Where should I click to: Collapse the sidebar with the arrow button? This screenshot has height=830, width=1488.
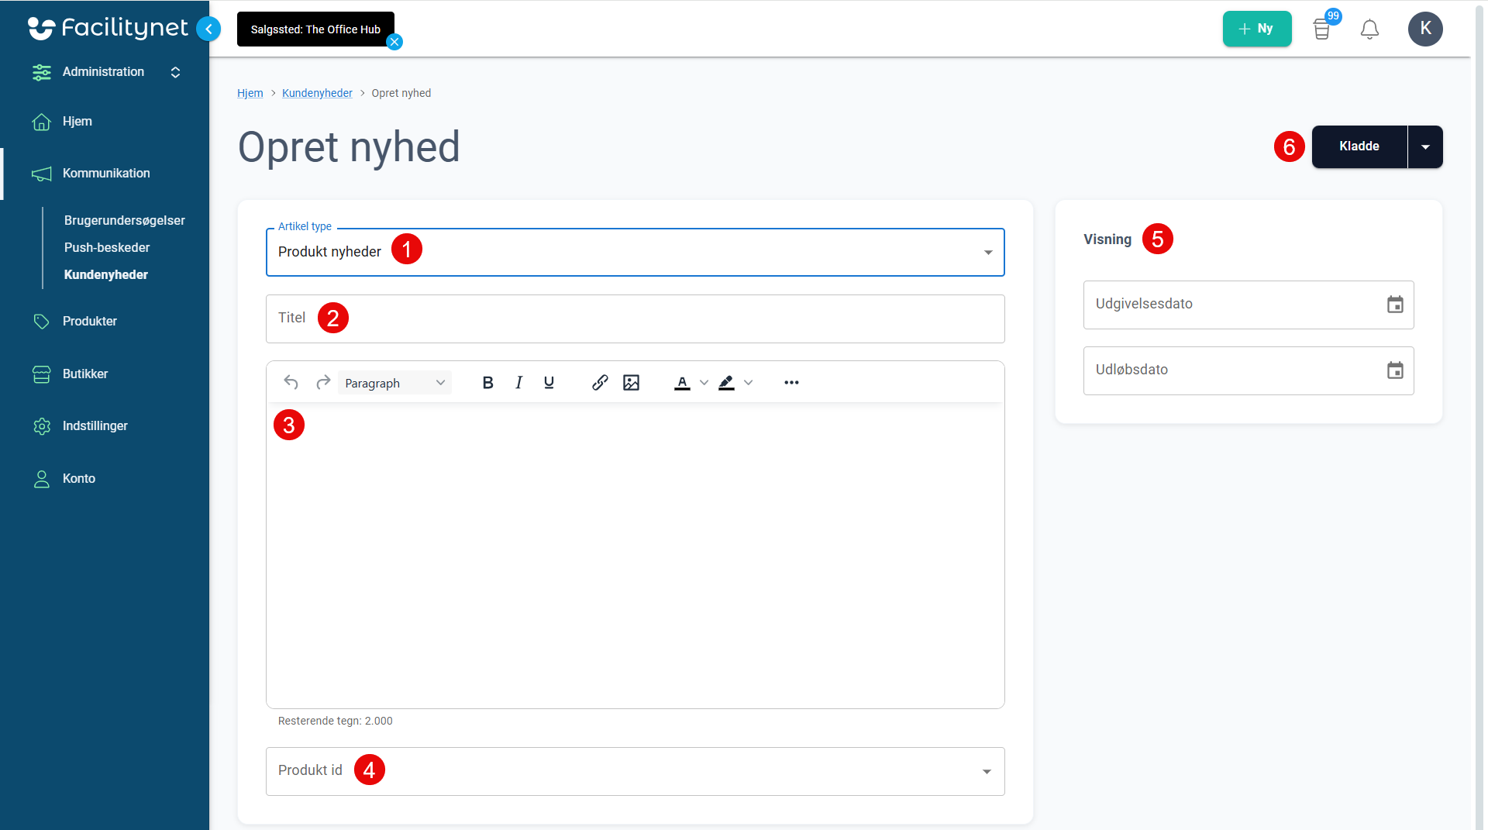208,29
